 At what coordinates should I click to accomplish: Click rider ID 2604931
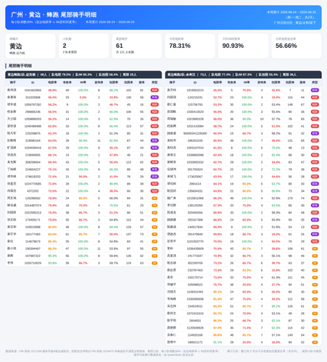click(195, 321)
